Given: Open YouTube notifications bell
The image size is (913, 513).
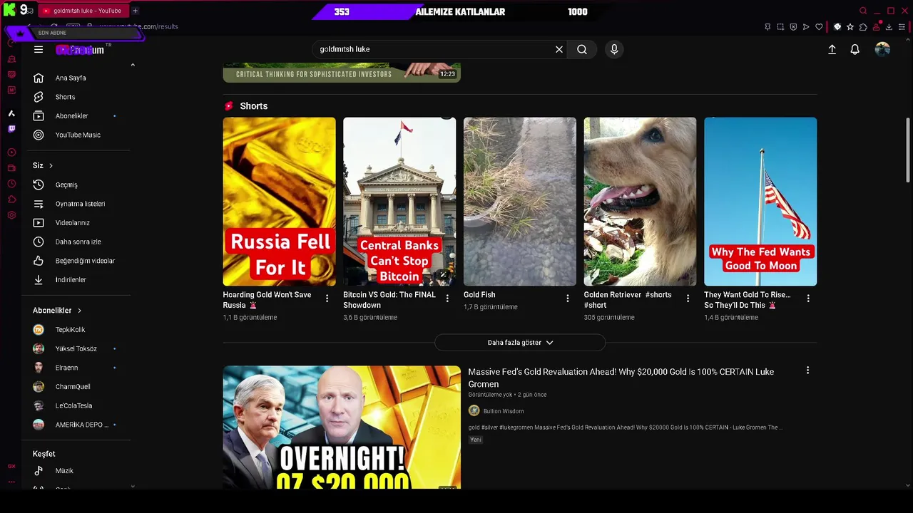Looking at the screenshot, I should [855, 49].
